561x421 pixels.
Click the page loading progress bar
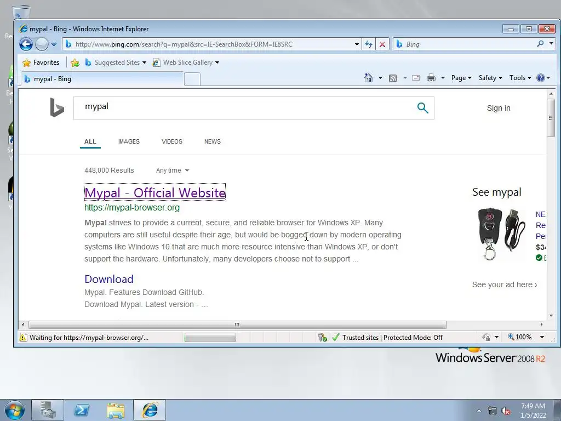[x=210, y=338]
